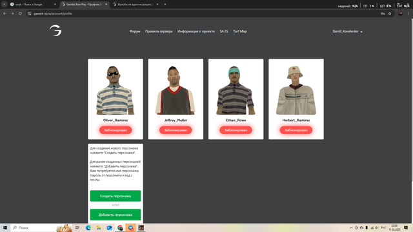
Task: Open Правила сервера in the navigation
Action: pos(159,32)
